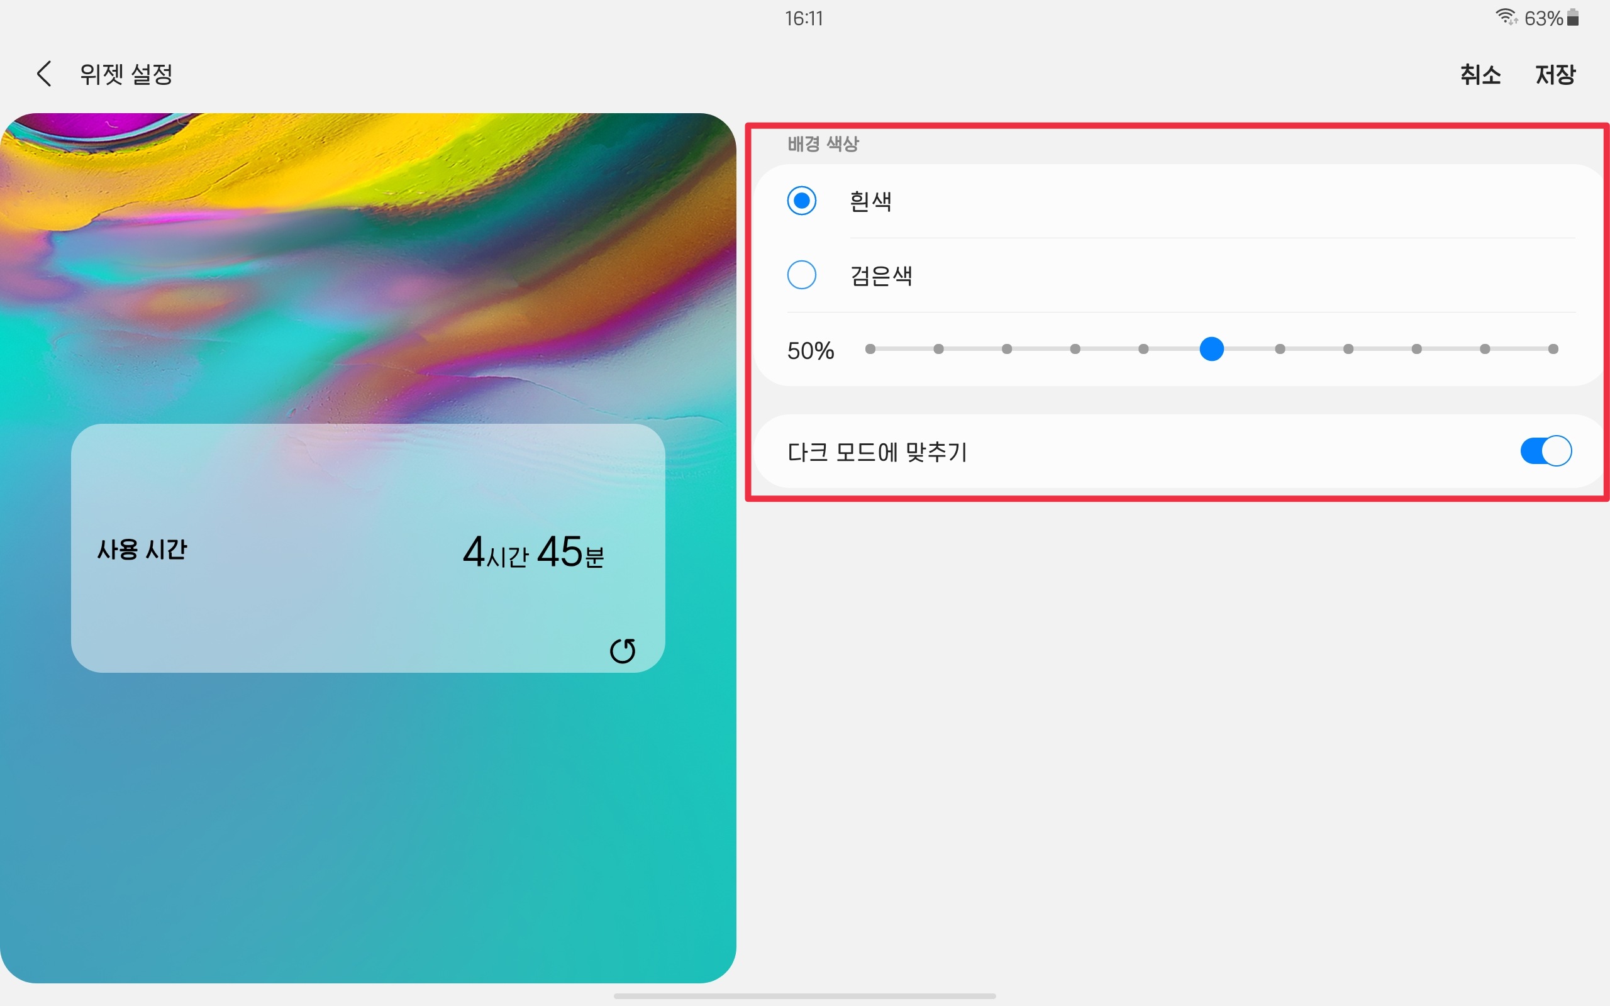Tap the refresh icon on the widget
The image size is (1610, 1006).
coord(623,651)
